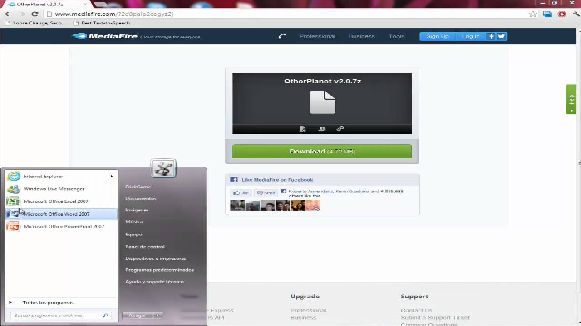Open Microsoft Office Word 2007
The image size is (581, 326).
pos(61,214)
